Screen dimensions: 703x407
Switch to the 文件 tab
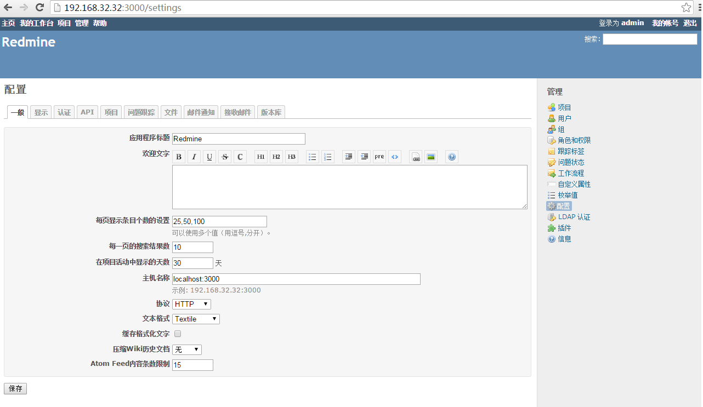[x=171, y=112]
